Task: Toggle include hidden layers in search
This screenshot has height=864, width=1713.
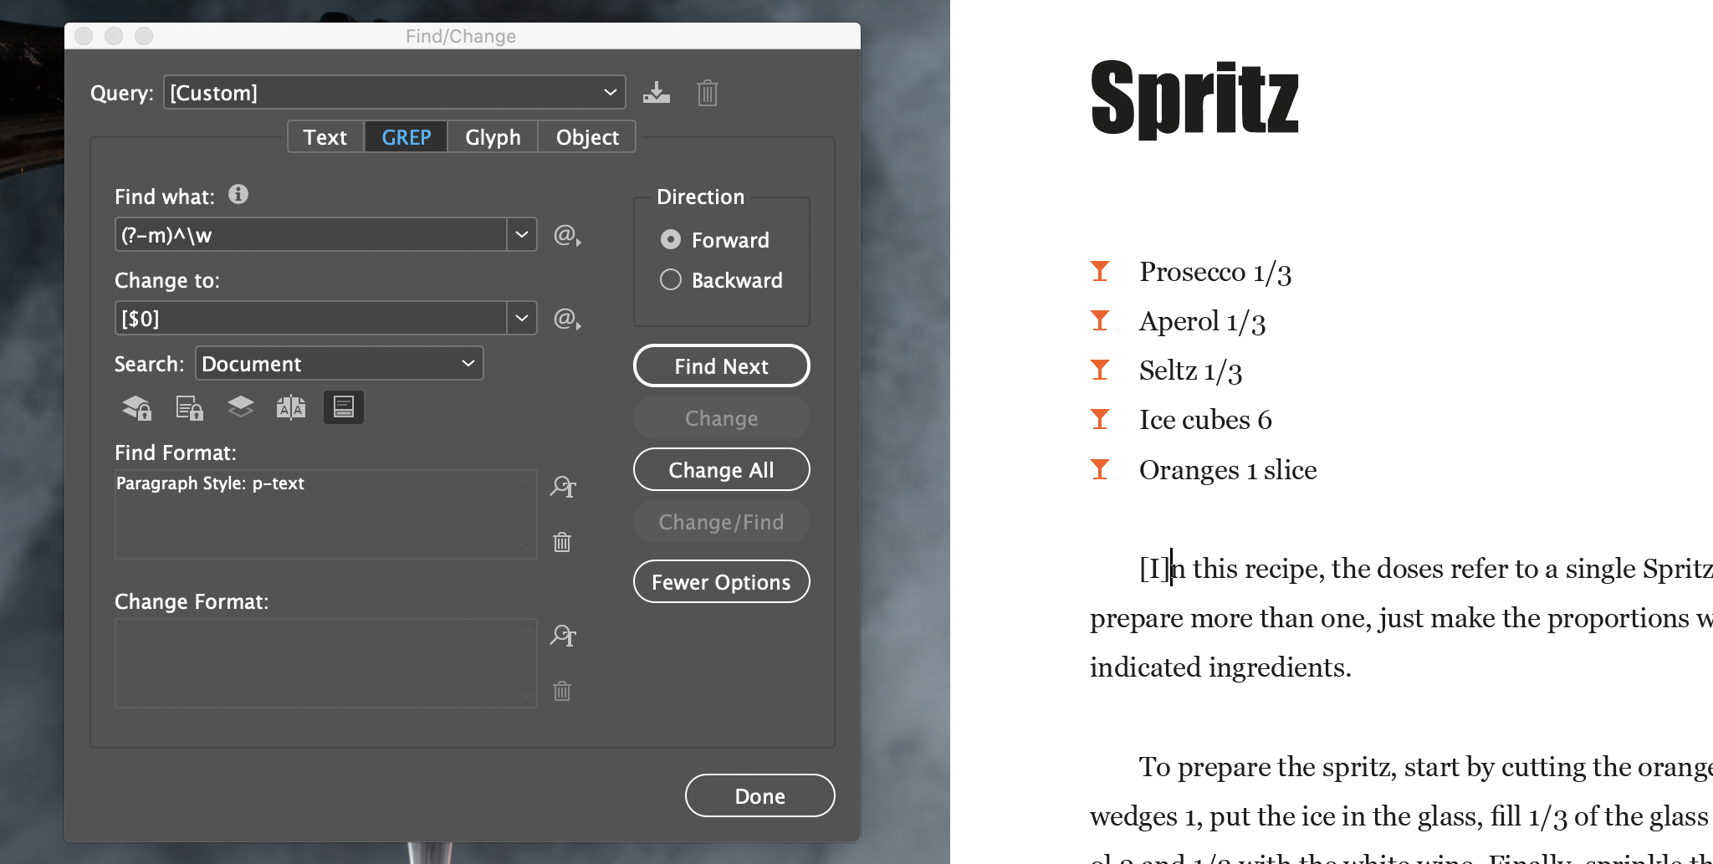Action: (240, 407)
